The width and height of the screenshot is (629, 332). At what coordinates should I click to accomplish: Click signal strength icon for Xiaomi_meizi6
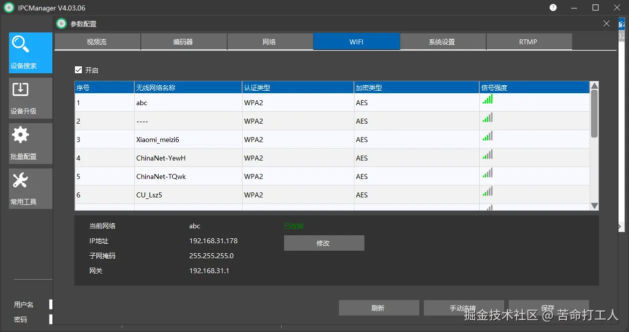point(488,136)
